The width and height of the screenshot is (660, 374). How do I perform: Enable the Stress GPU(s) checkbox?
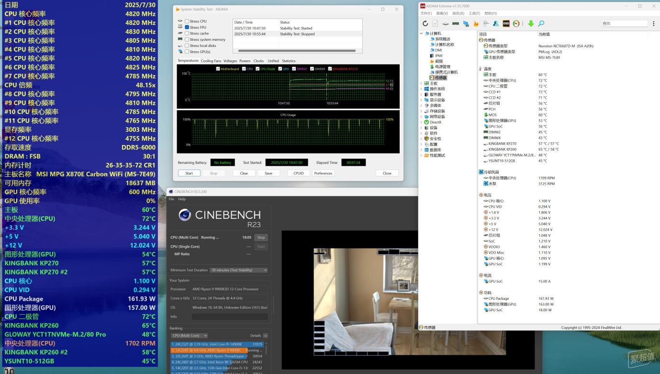[x=187, y=52]
